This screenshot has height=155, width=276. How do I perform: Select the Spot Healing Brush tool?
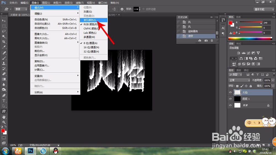[x=4, y=53]
